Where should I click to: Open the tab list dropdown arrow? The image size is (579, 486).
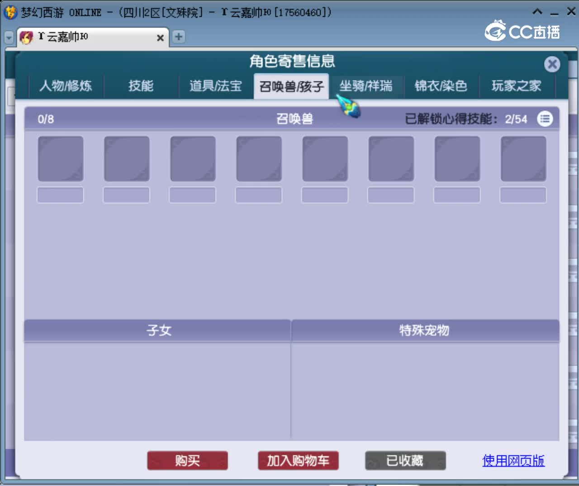pyautogui.click(x=9, y=38)
